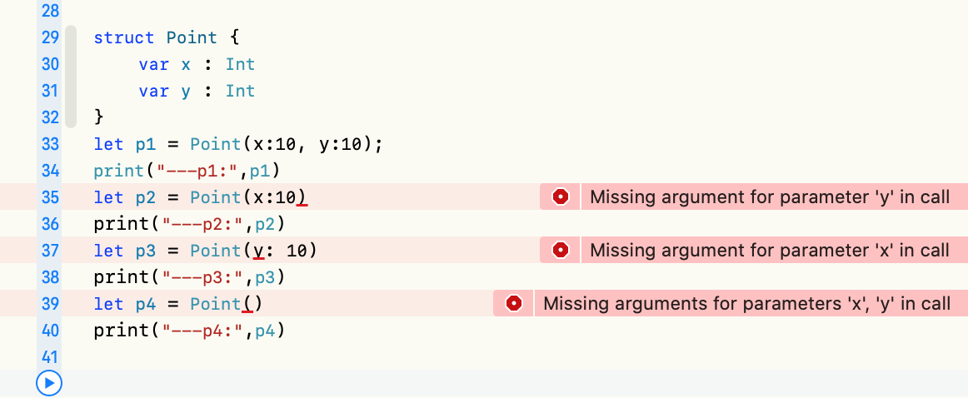Place the cursor on the struct Point declaration
This screenshot has width=968, height=398.
tap(166, 37)
